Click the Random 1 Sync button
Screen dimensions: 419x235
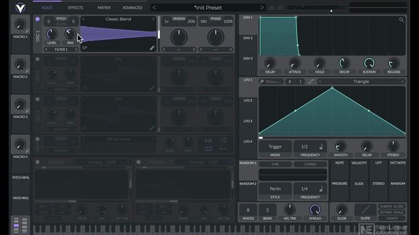click(x=275, y=164)
